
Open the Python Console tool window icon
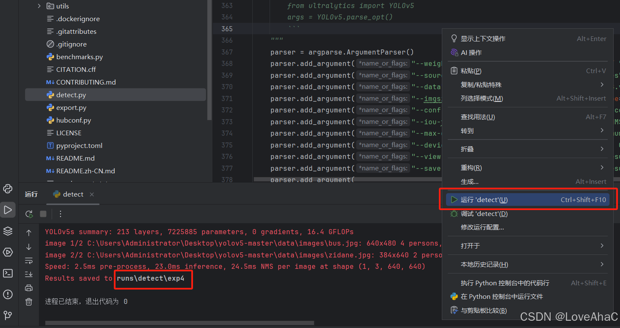coord(8,189)
